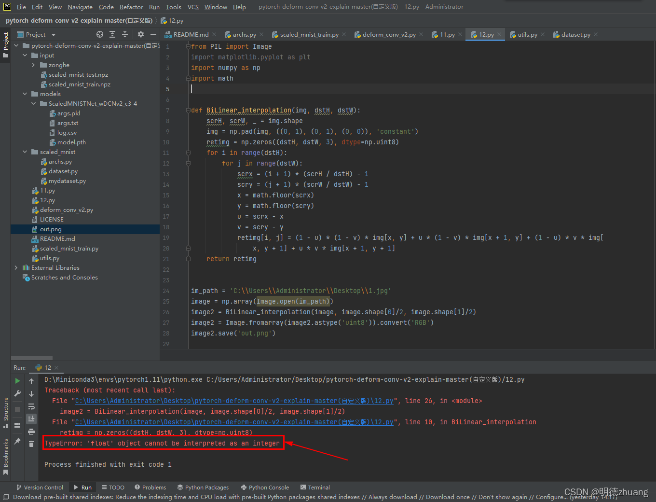Click the Project panel horizontal scrollbar
The height and width of the screenshot is (502, 656).
(x=33, y=358)
